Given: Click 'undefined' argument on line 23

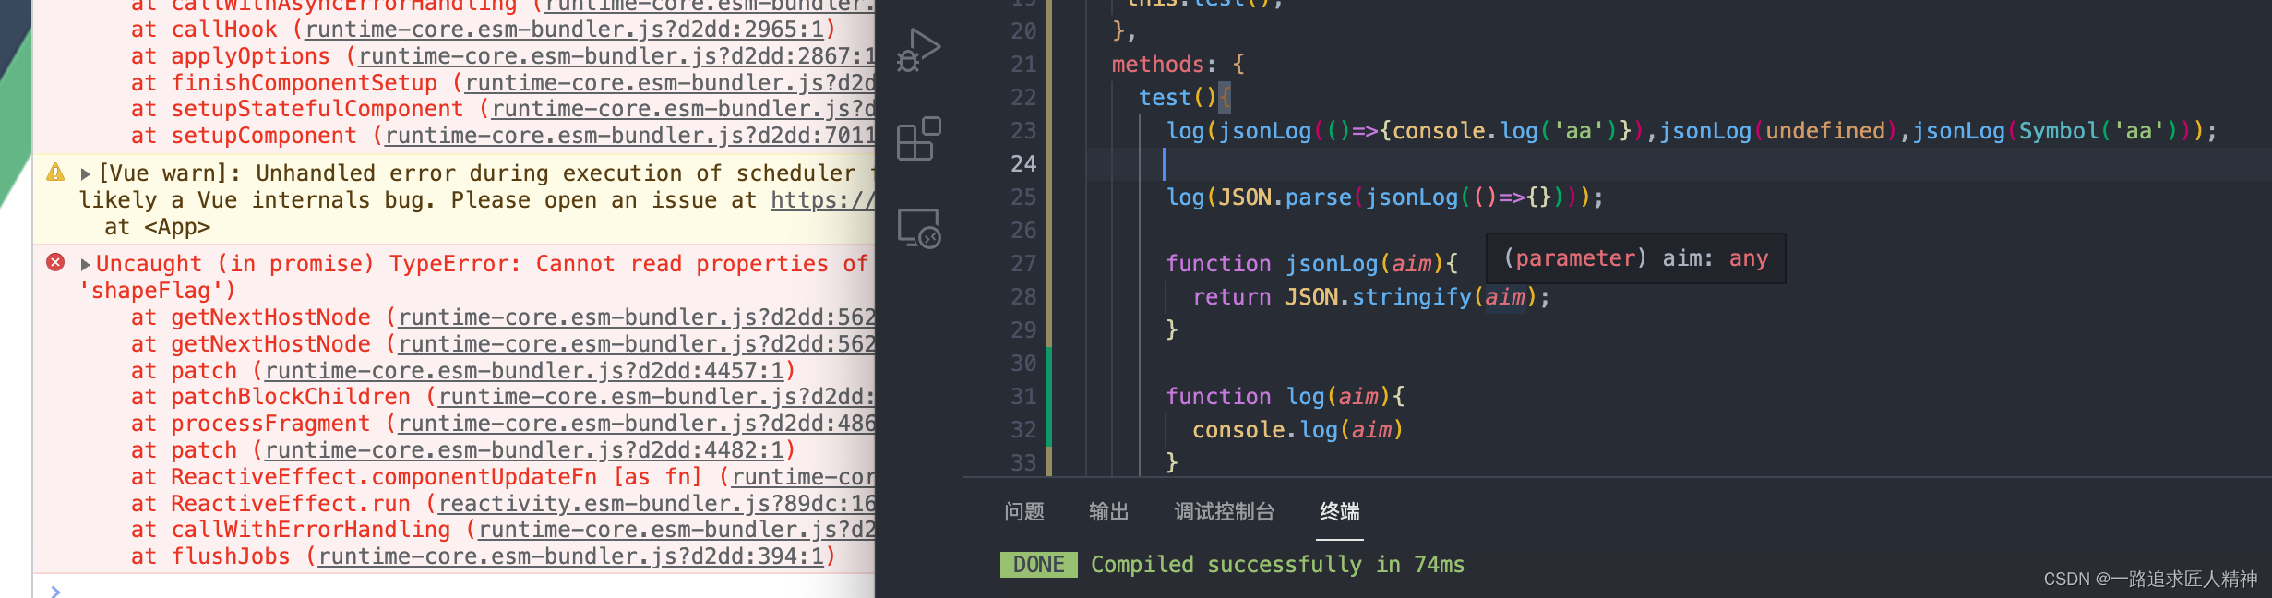Looking at the screenshot, I should pos(1825,131).
